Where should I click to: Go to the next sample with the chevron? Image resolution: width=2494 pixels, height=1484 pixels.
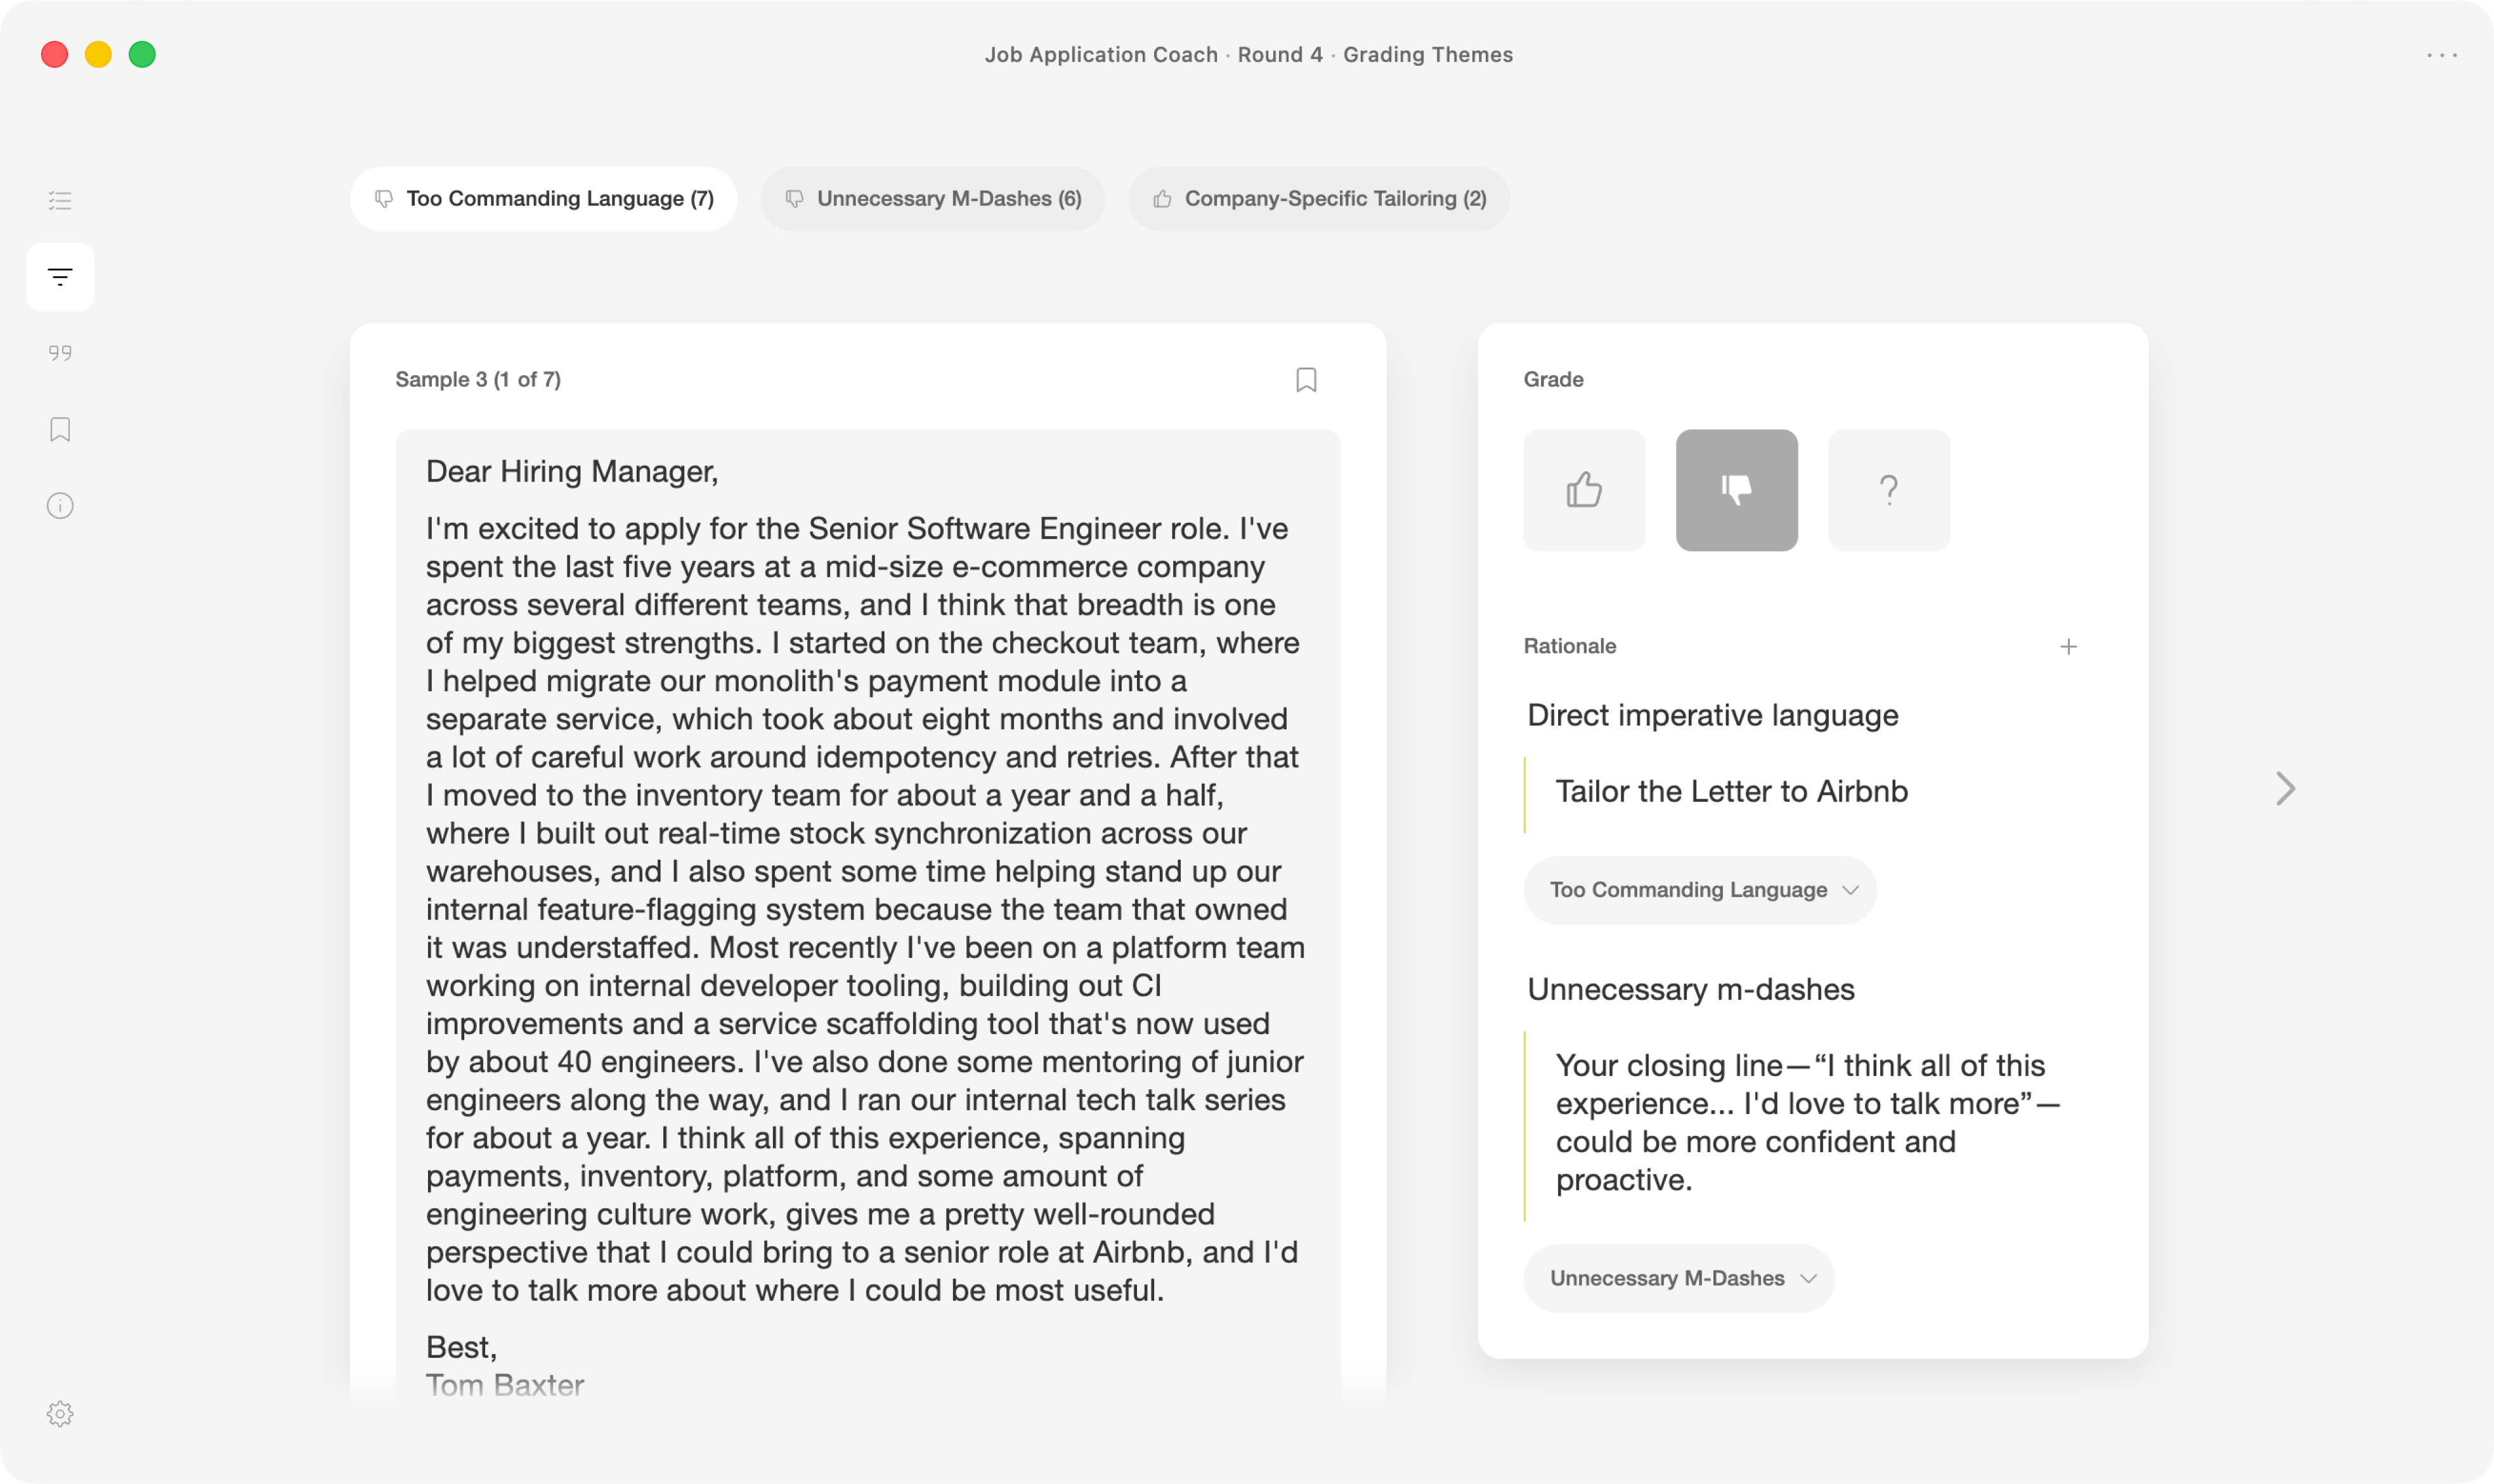pyautogui.click(x=2285, y=789)
